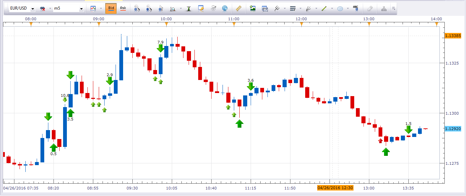Click the 1.1325 price axis label
This screenshot has height=196, width=466.
pos(452,63)
